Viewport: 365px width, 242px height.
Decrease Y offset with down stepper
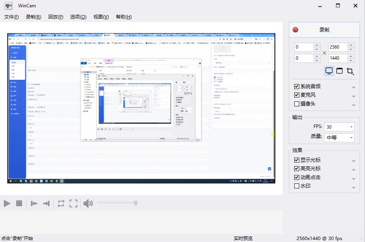[317, 61]
